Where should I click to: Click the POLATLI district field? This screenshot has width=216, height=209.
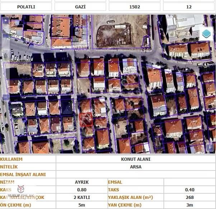click(x=26, y=6)
